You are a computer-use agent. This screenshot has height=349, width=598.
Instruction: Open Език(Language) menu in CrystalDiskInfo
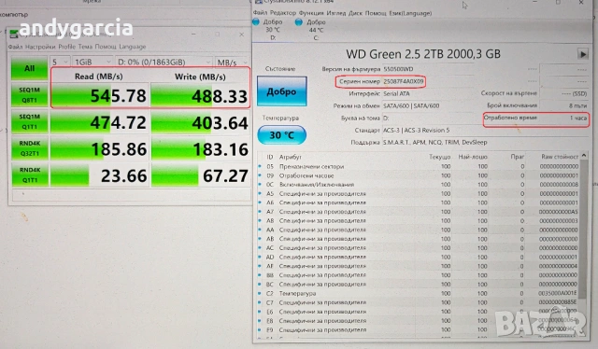pyautogui.click(x=410, y=13)
